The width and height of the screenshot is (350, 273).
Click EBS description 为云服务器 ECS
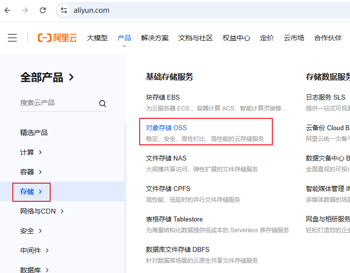pos(216,109)
